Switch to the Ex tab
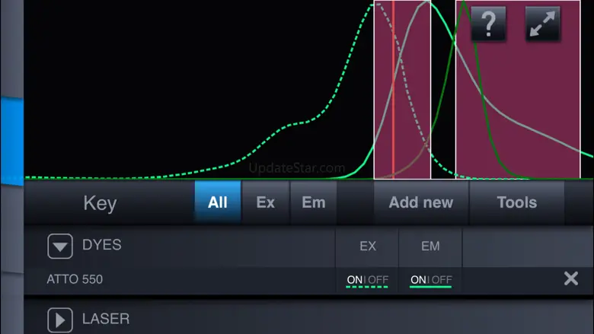The image size is (594, 334). [x=265, y=202]
